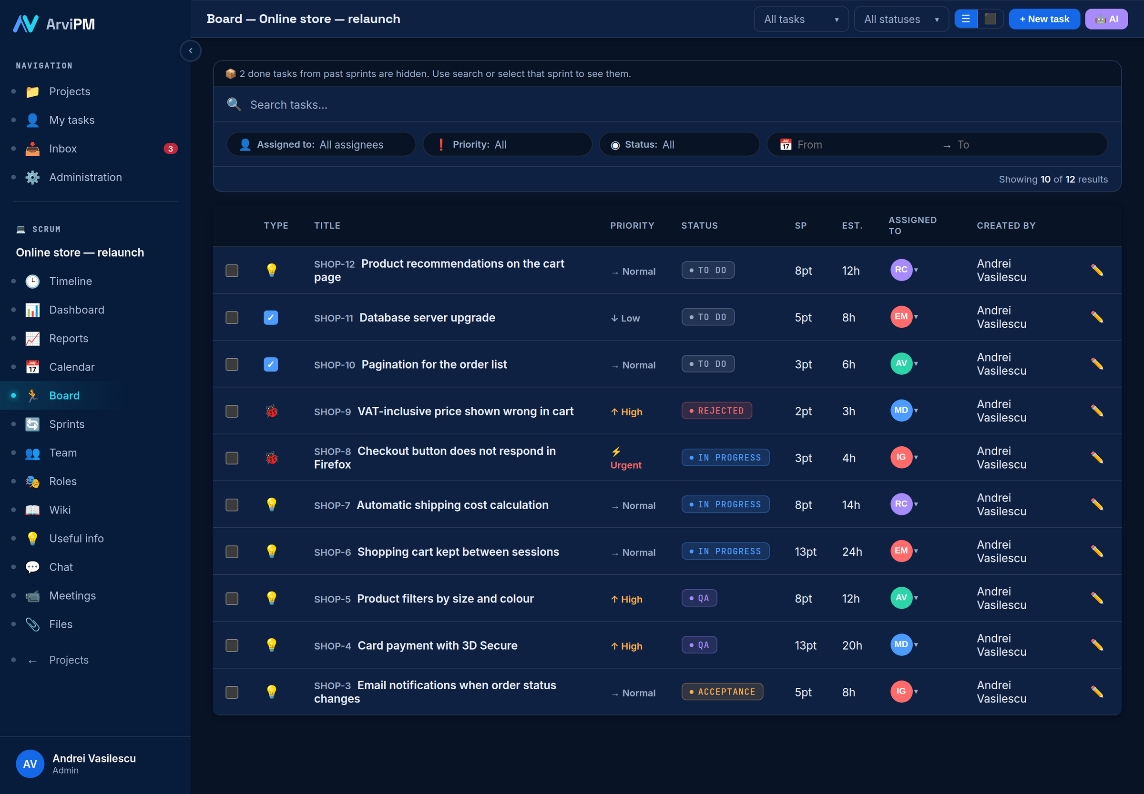
Task: Collapse the sidebar with the chevron button
Action: click(190, 51)
